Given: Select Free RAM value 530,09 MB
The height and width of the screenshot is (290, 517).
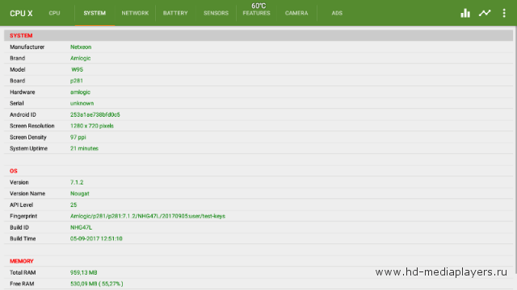Looking at the screenshot, I should [x=97, y=284].
